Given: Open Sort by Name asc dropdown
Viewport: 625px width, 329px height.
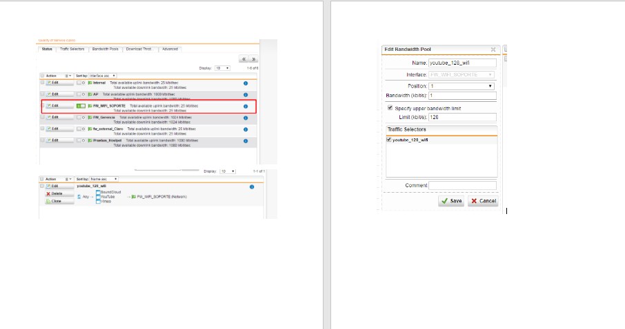Looking at the screenshot, I should (103, 179).
